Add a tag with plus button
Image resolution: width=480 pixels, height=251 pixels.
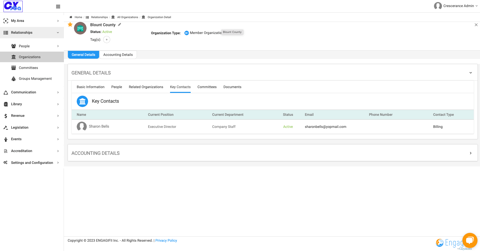click(x=107, y=40)
